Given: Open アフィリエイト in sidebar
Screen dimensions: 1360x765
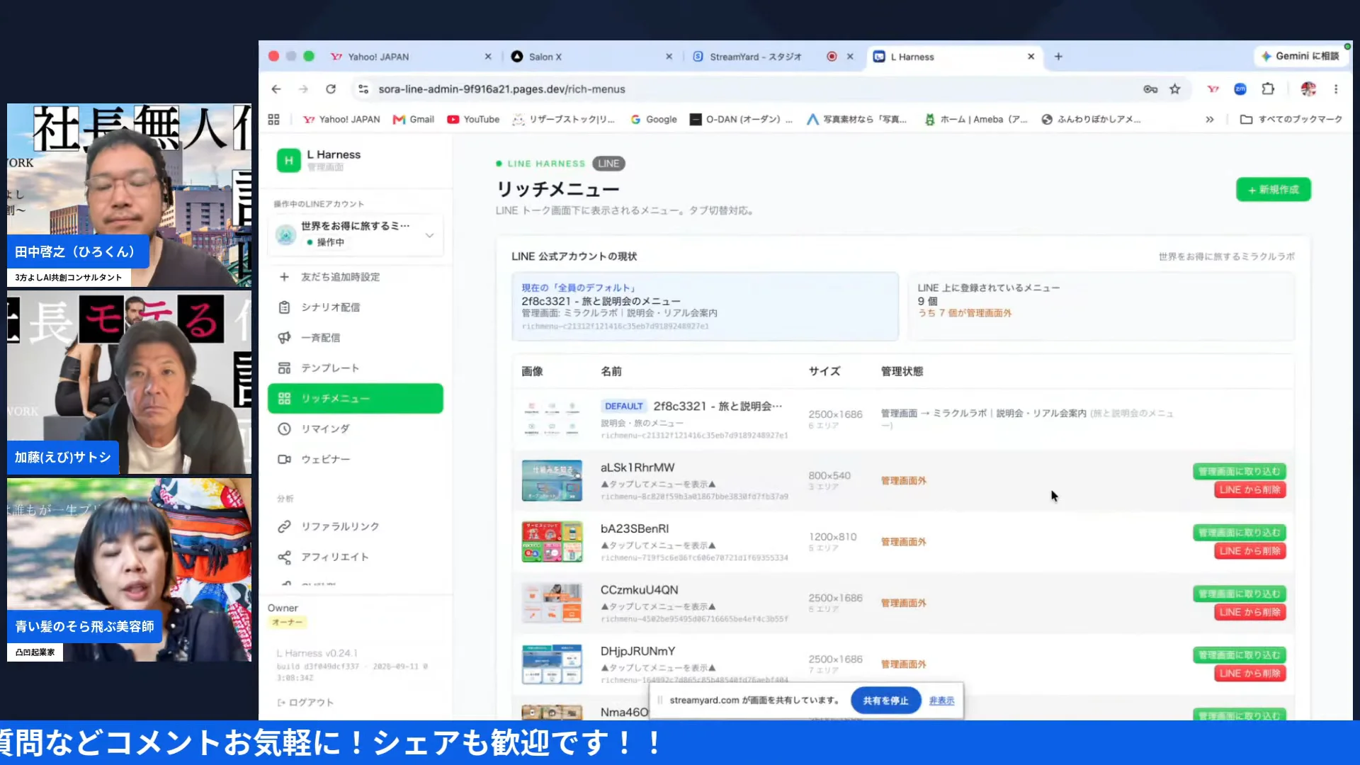Looking at the screenshot, I should [356, 557].
